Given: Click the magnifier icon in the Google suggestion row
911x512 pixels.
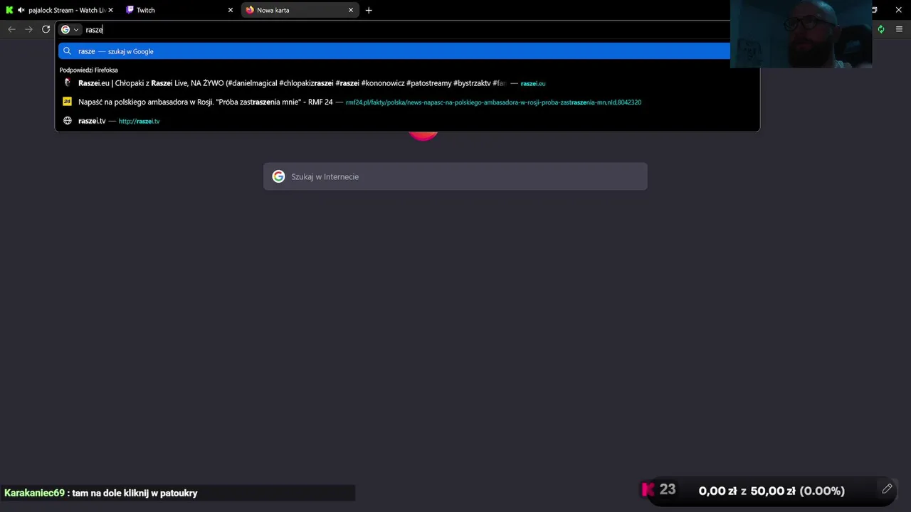Looking at the screenshot, I should 68,51.
